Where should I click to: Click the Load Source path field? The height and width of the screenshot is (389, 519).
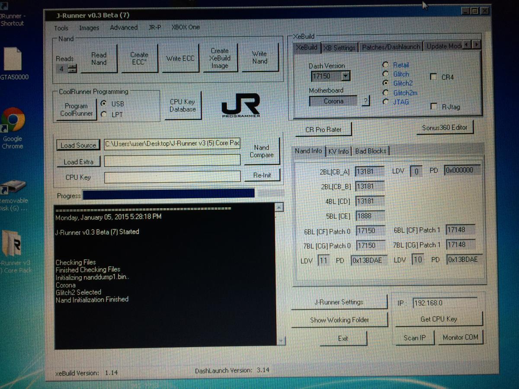click(x=172, y=143)
